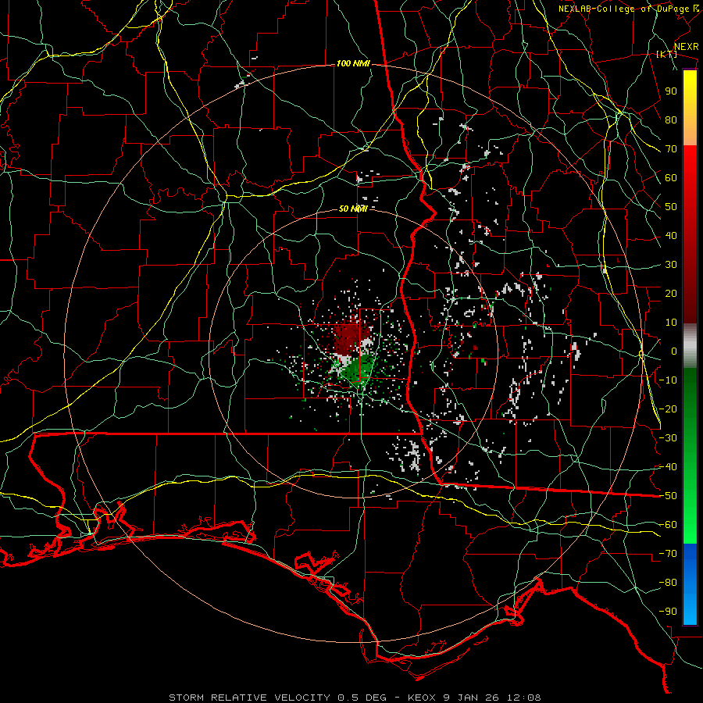This screenshot has height=703, width=703.
Task: Click the positive 60 value on velocity scale
Action: (671, 178)
